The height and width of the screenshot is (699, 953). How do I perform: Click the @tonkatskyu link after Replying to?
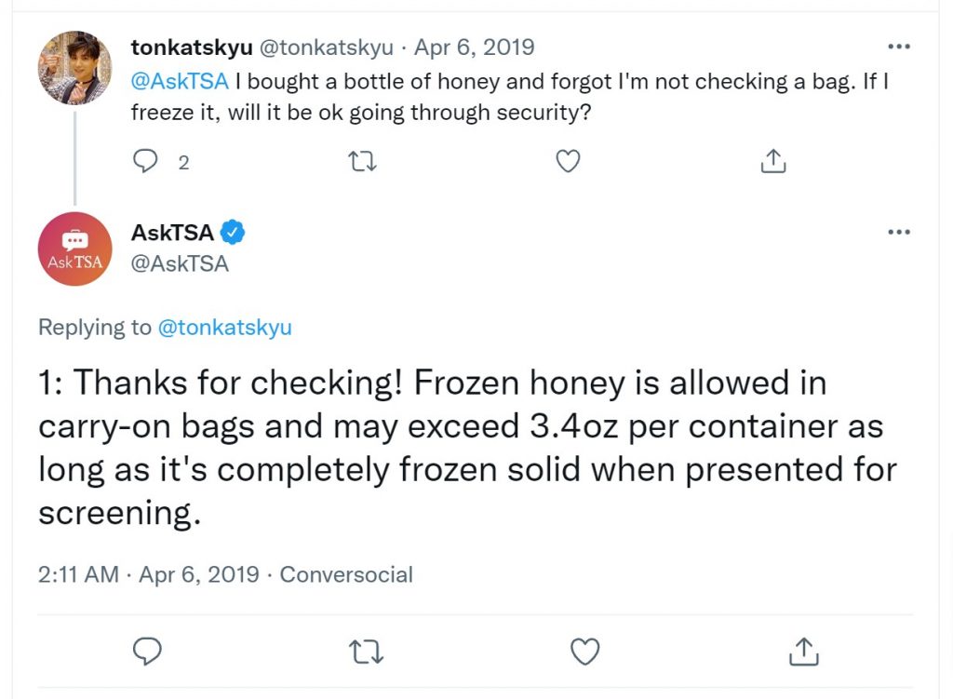(225, 327)
